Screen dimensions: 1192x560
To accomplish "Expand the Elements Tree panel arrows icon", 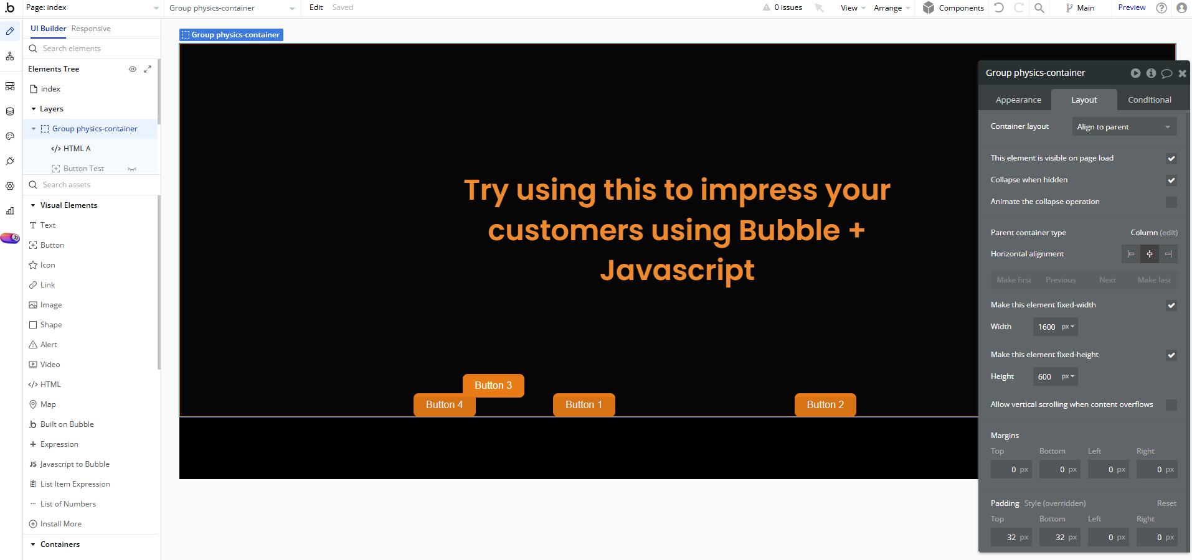I will (148, 69).
